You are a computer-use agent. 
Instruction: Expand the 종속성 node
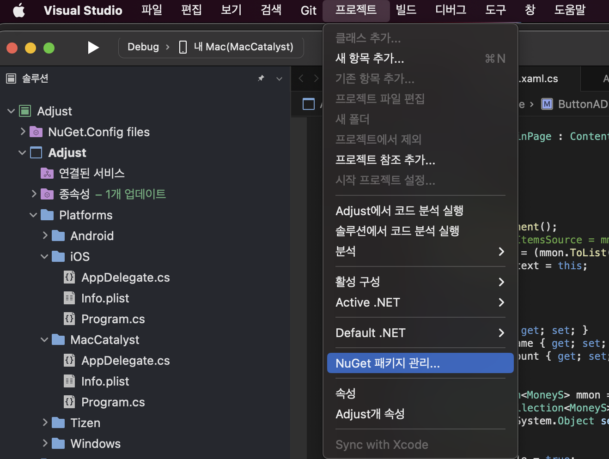click(34, 194)
